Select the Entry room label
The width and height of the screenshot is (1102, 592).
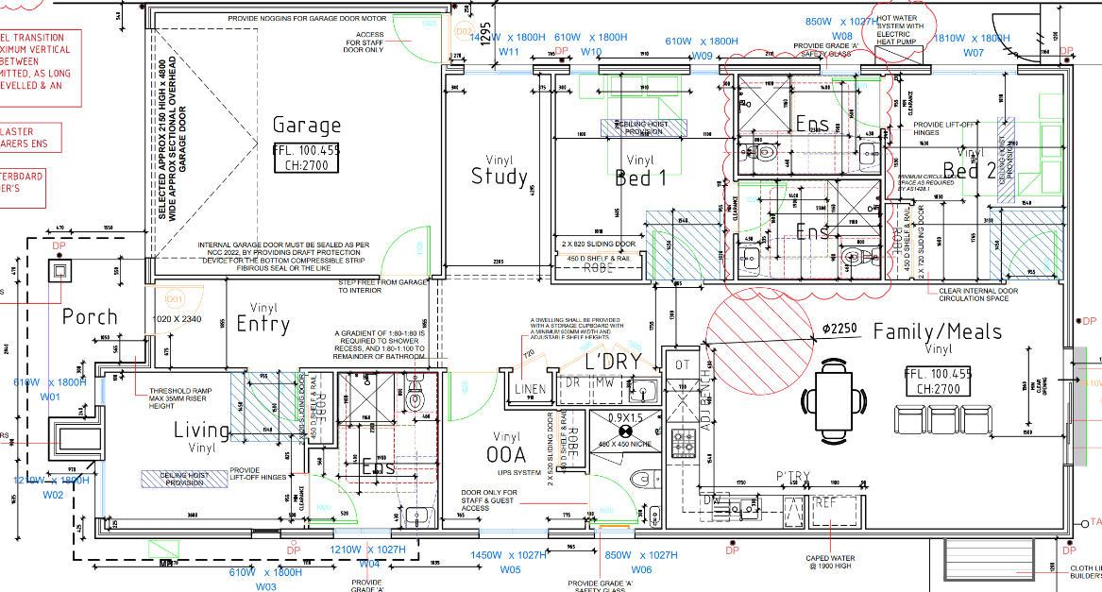tap(263, 324)
